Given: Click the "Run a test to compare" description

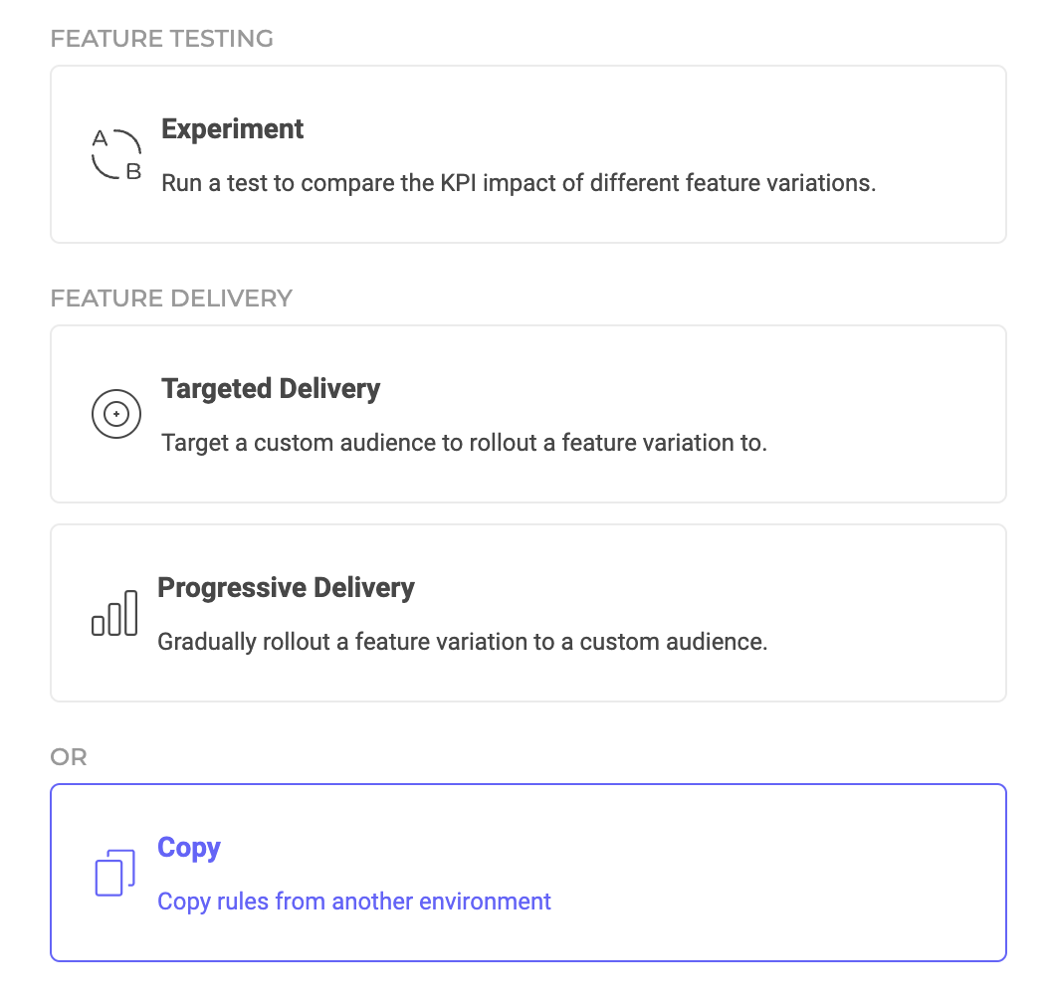Looking at the screenshot, I should 519,183.
